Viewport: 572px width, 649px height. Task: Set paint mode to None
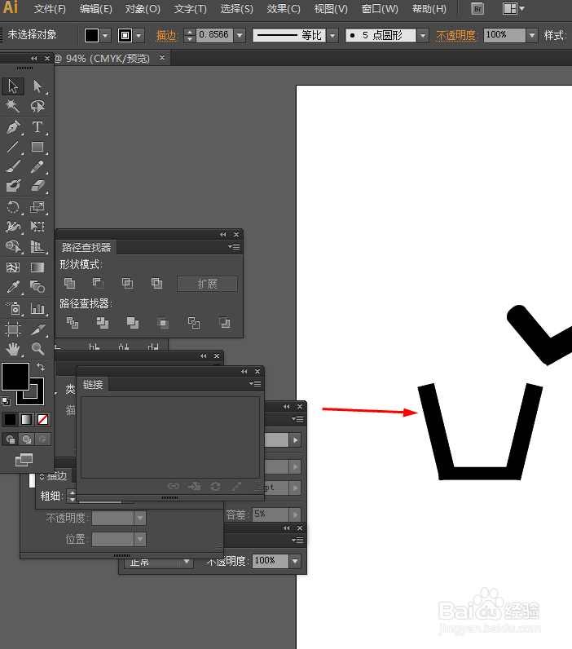click(x=42, y=420)
